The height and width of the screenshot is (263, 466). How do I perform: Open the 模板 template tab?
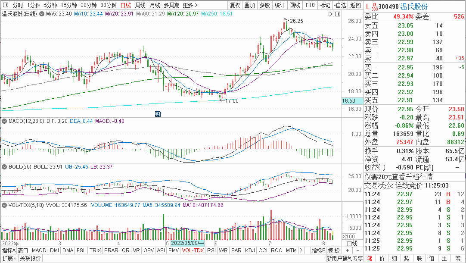[334, 250]
